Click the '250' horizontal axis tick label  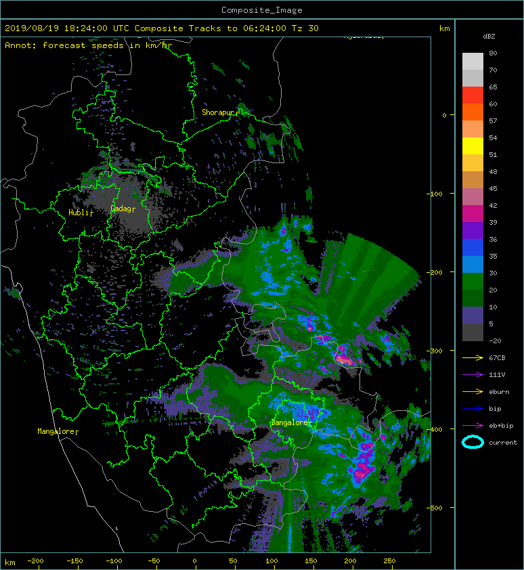tap(389, 561)
